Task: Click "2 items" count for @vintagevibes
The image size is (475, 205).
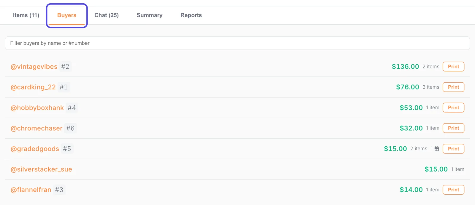Action: click(431, 67)
